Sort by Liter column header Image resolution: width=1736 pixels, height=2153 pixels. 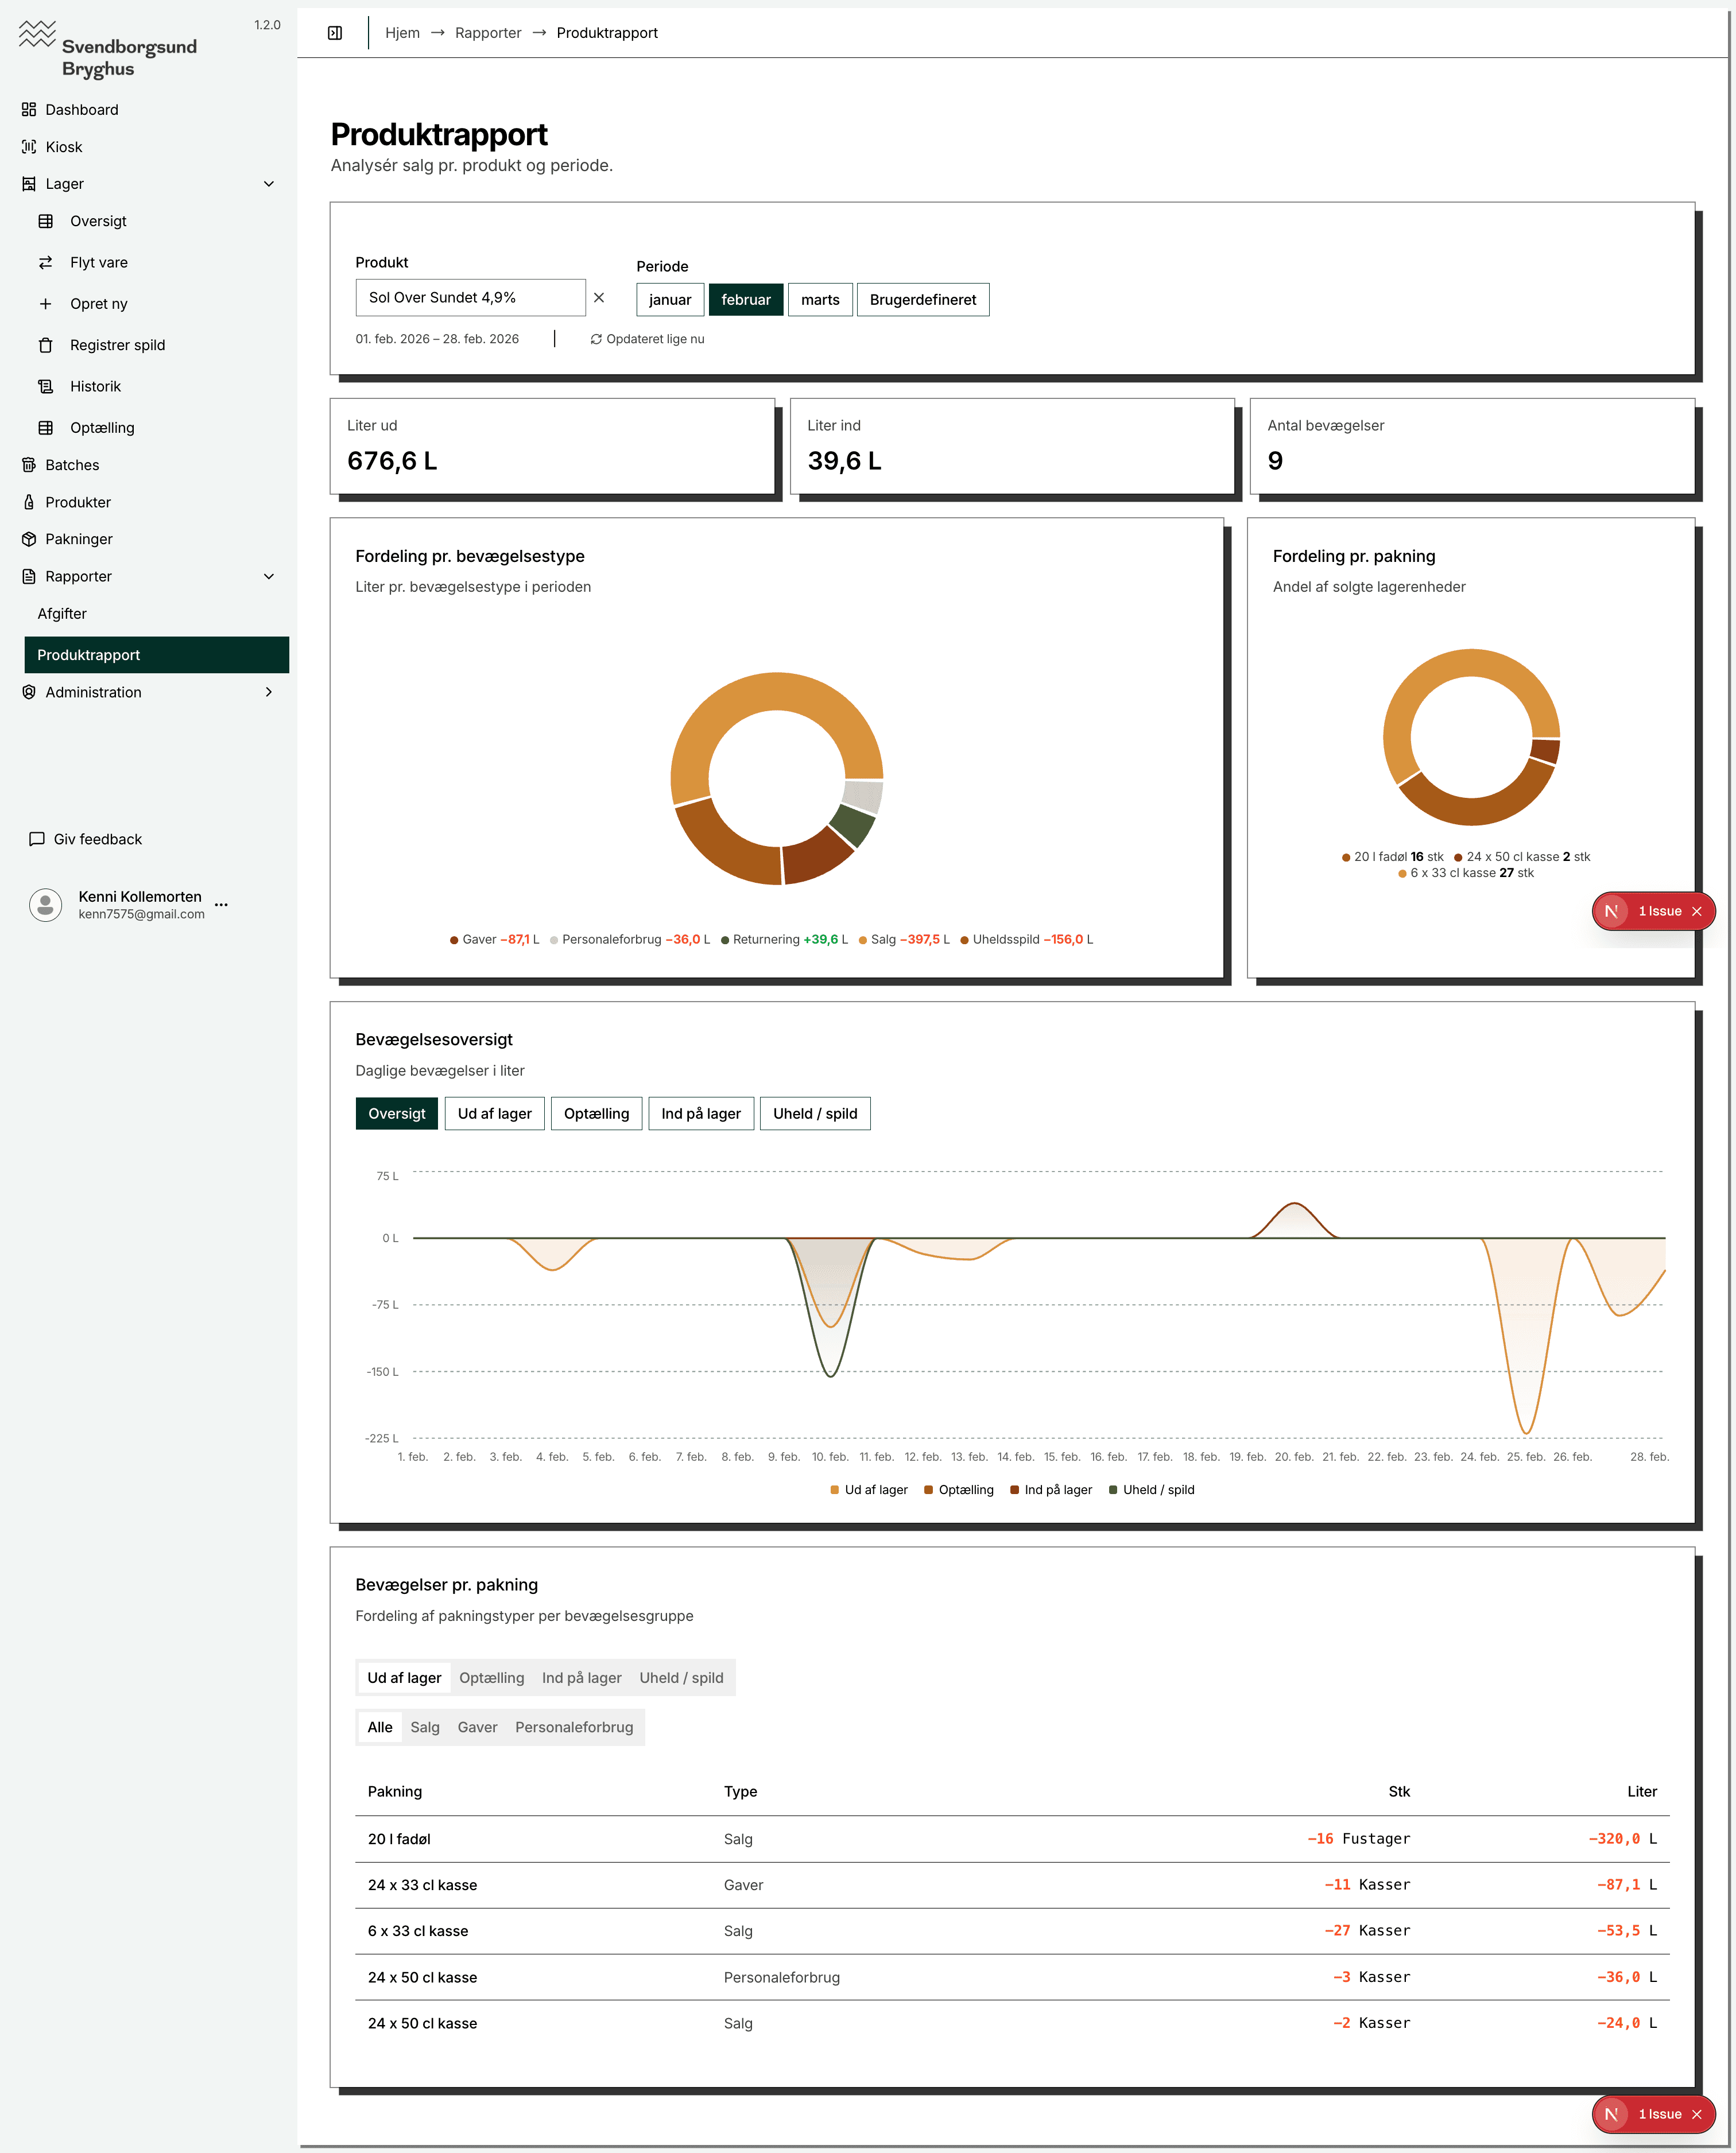click(1642, 1792)
